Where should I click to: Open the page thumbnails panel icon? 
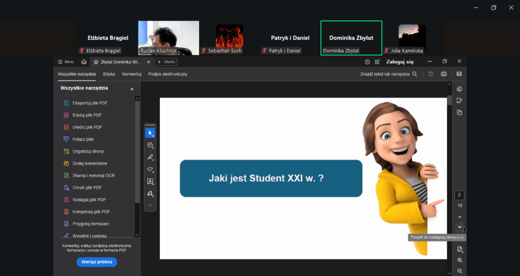pyautogui.click(x=459, y=112)
